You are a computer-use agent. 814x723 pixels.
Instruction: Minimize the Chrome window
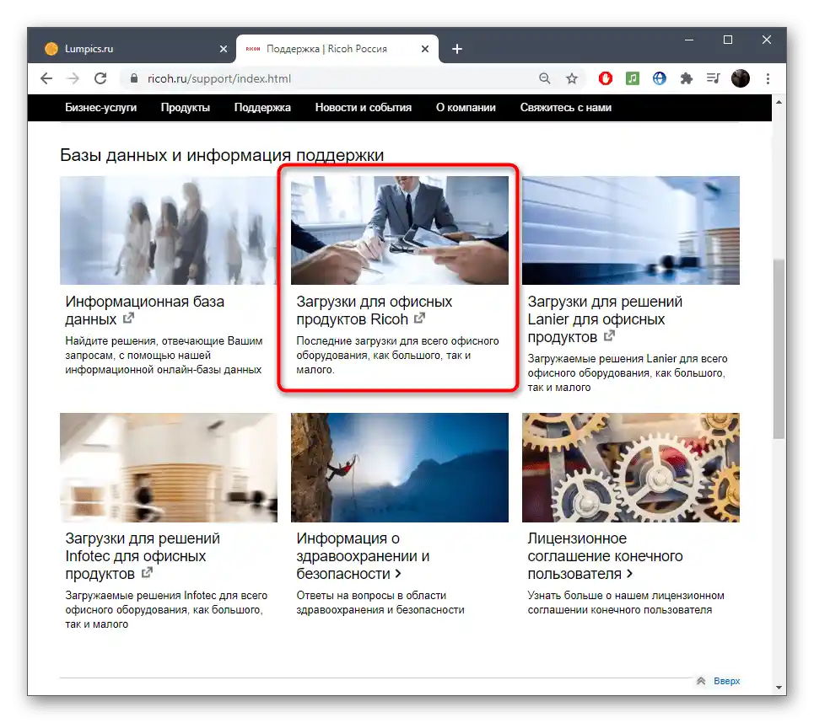(x=689, y=40)
